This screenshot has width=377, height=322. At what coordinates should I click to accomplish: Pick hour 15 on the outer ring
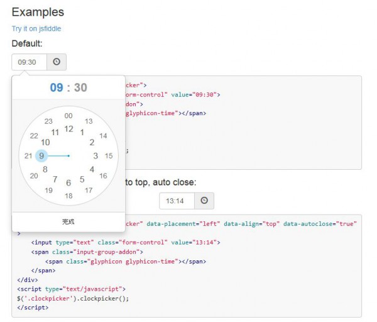coord(109,156)
